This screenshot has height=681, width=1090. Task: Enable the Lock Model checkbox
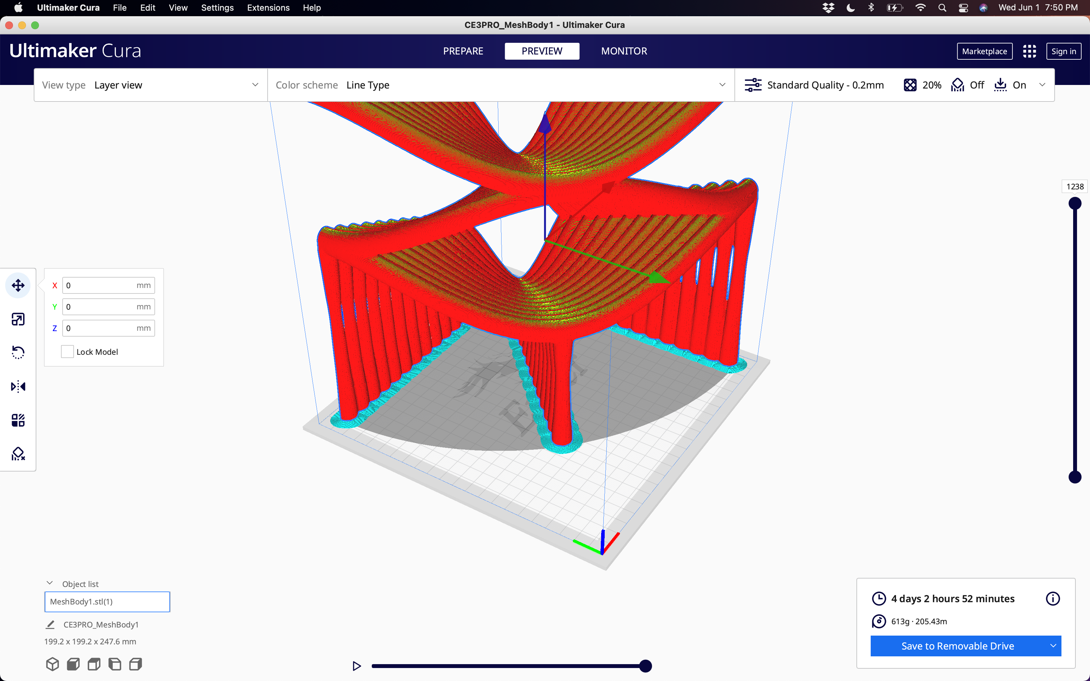point(67,352)
